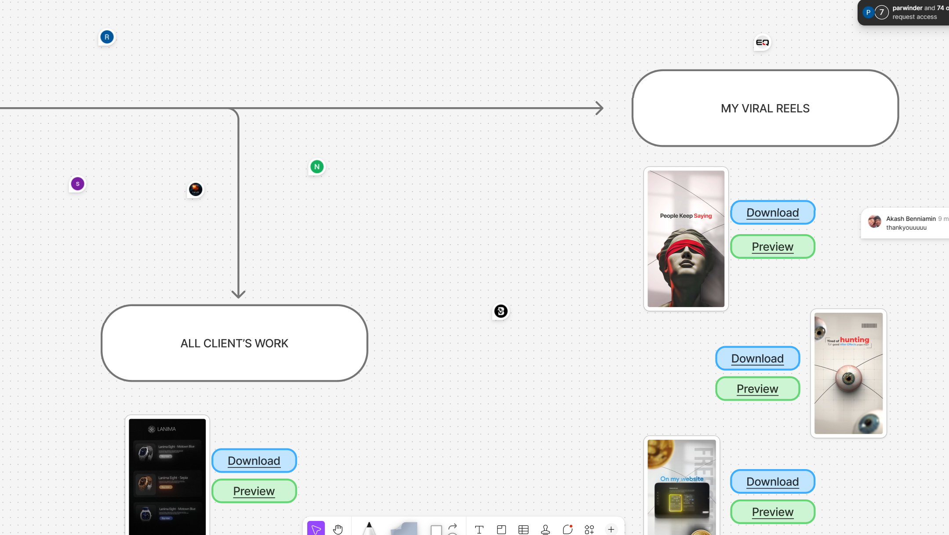Click the EQ logo comment pin

point(762,43)
